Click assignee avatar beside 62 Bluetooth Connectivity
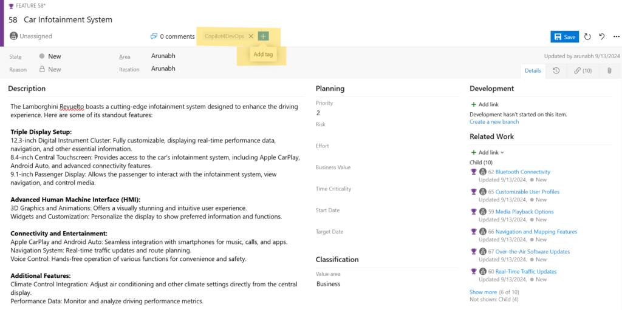Image resolution: width=622 pixels, height=310 pixels. coord(483,172)
